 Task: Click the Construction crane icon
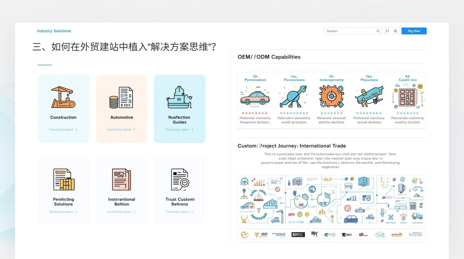(x=63, y=97)
